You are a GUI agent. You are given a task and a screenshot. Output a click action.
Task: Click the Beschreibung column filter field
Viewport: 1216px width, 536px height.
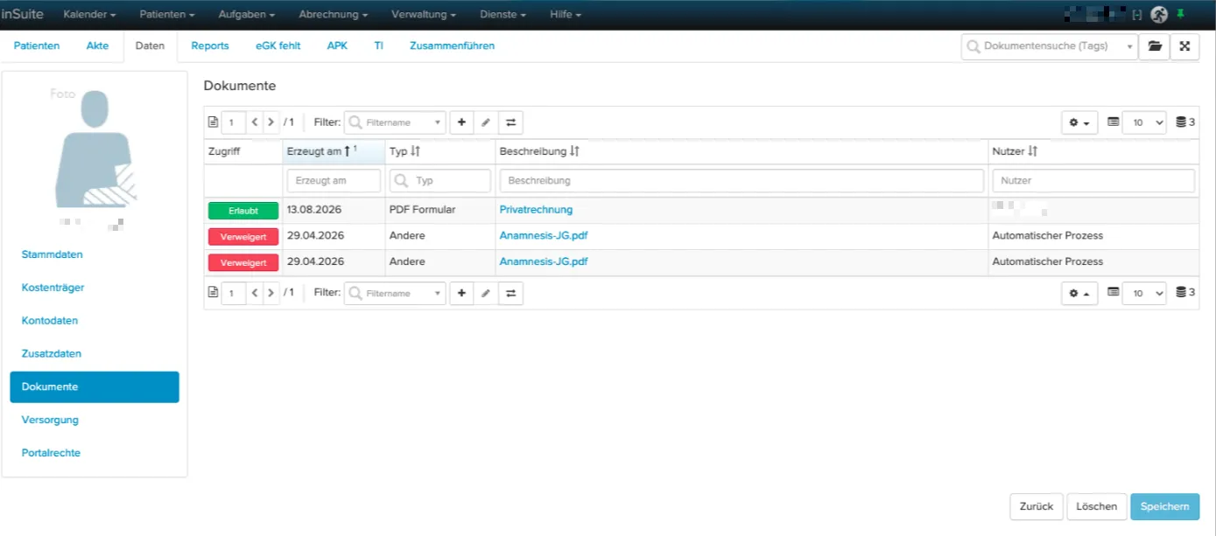coord(742,181)
